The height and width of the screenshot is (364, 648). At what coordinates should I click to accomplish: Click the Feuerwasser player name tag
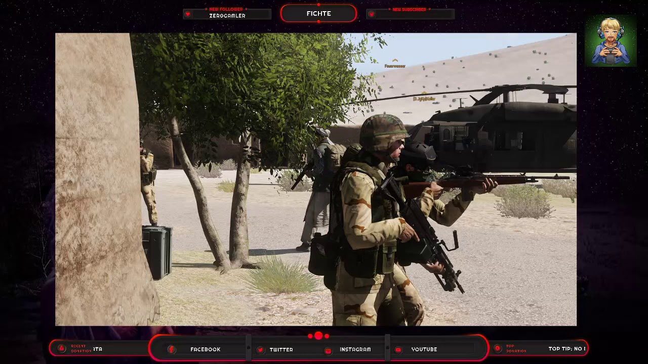point(395,66)
